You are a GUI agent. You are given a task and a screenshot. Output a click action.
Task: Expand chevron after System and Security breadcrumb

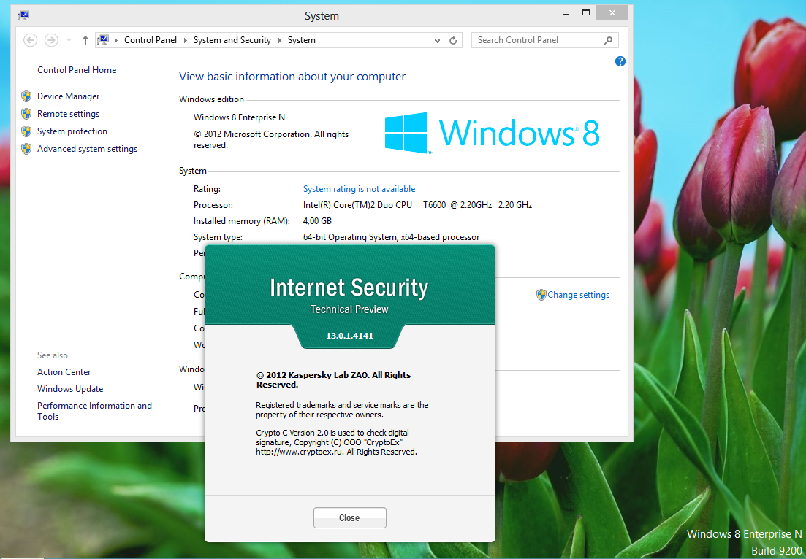tap(280, 40)
